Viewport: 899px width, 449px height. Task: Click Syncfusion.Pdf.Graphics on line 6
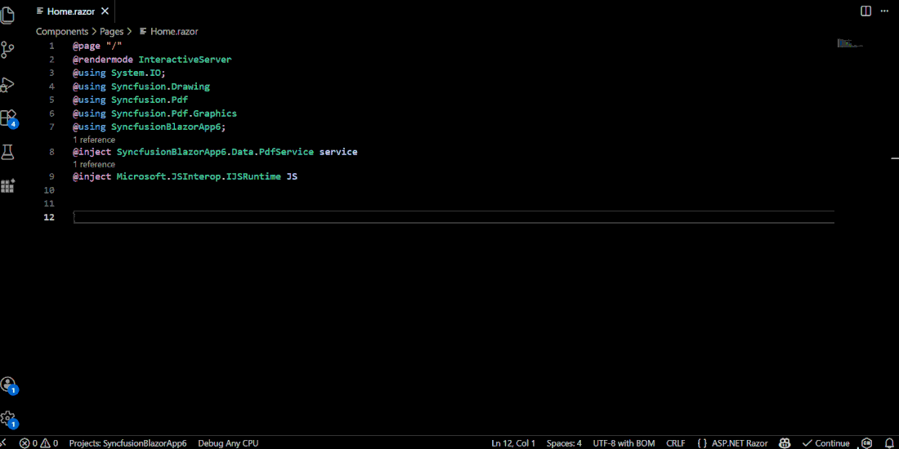[x=174, y=113]
